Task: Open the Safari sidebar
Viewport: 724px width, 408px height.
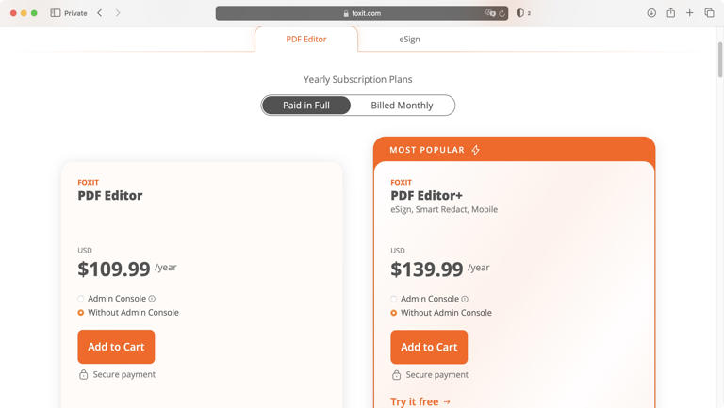Action: [x=56, y=13]
